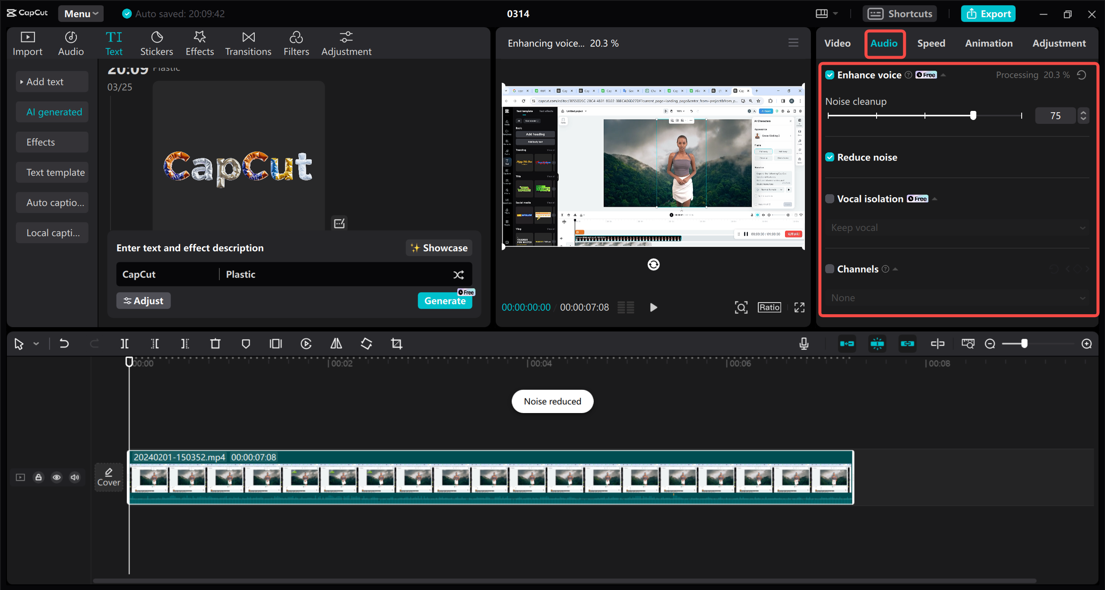The width and height of the screenshot is (1105, 590).
Task: Select the Split tool in the timeline toolbar
Action: pyautogui.click(x=124, y=344)
